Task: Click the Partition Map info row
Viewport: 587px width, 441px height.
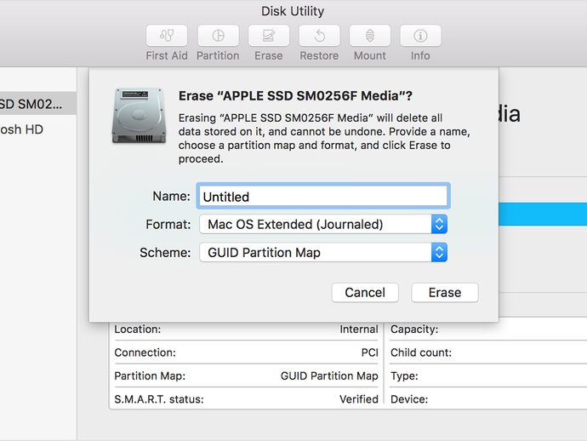Action: pyautogui.click(x=247, y=375)
